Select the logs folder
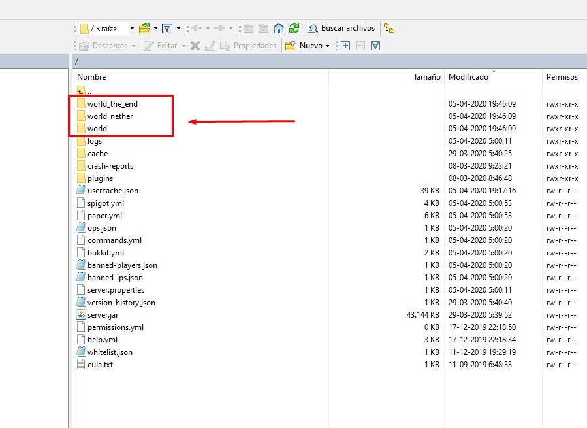 click(x=89, y=141)
